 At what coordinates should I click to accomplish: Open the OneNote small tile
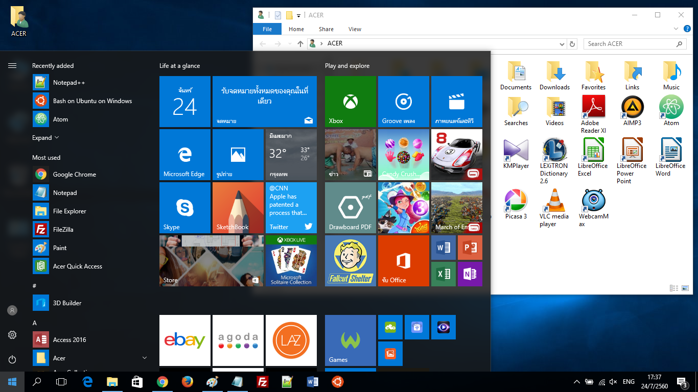tap(470, 274)
